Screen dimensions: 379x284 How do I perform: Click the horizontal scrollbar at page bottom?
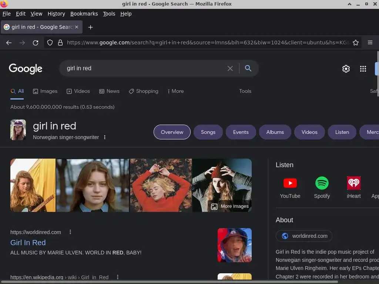coord(169,282)
